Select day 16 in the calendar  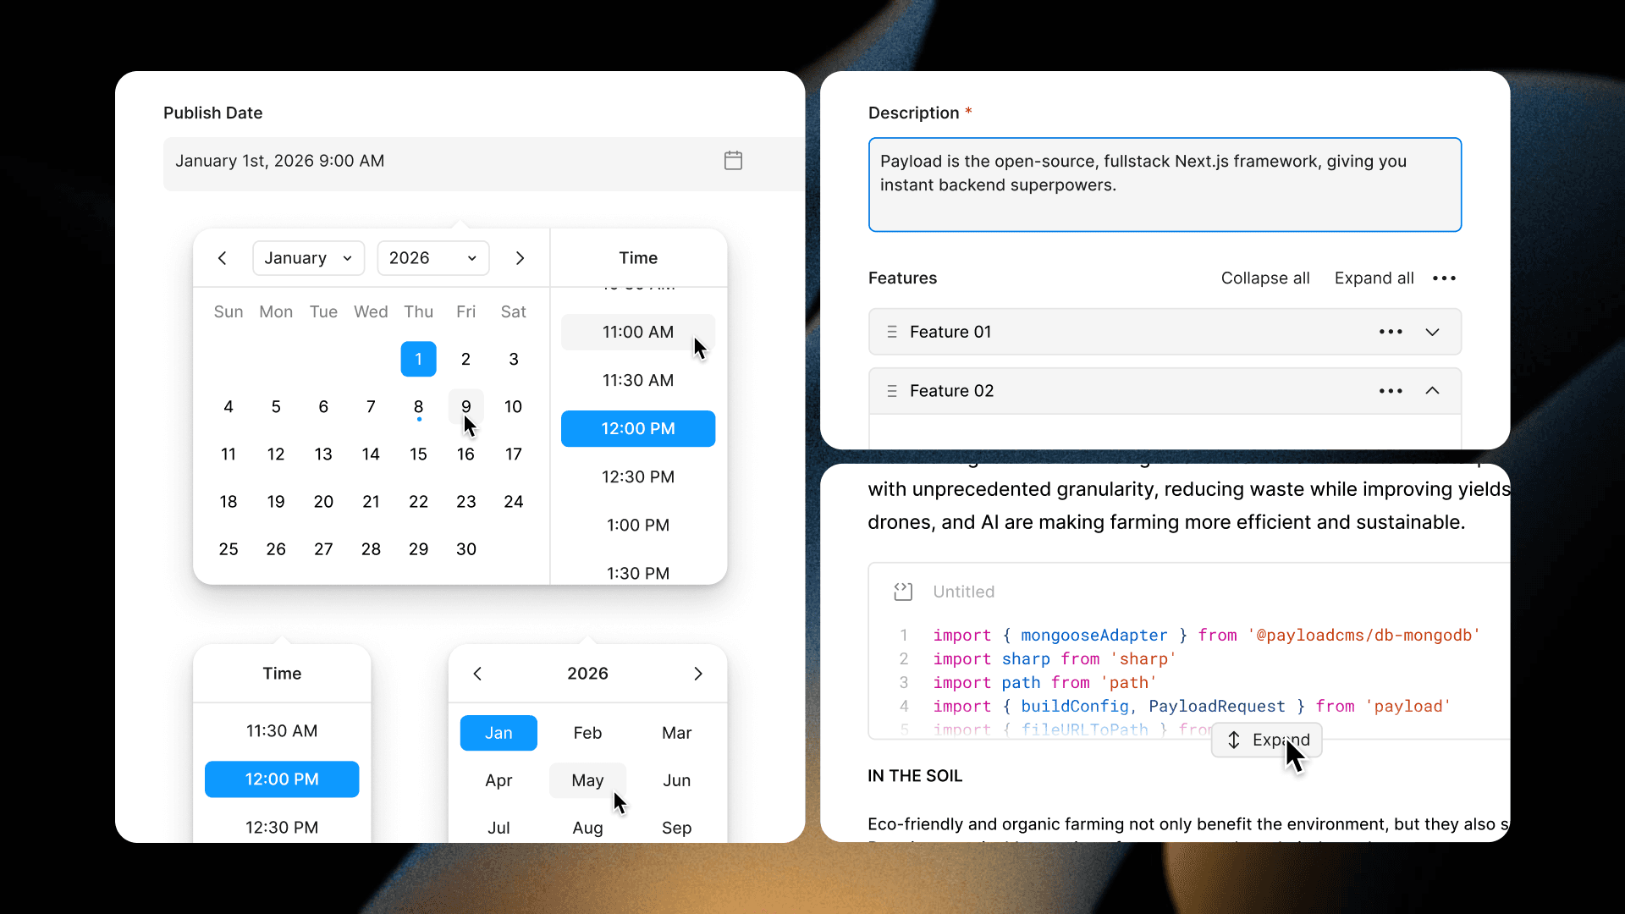(465, 454)
